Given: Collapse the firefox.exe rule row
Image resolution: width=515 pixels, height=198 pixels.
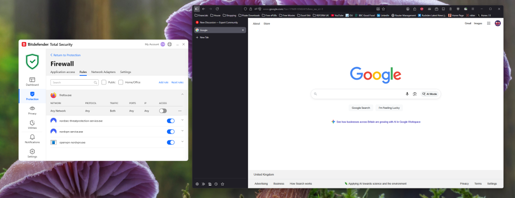Looking at the screenshot, I should click(x=182, y=94).
